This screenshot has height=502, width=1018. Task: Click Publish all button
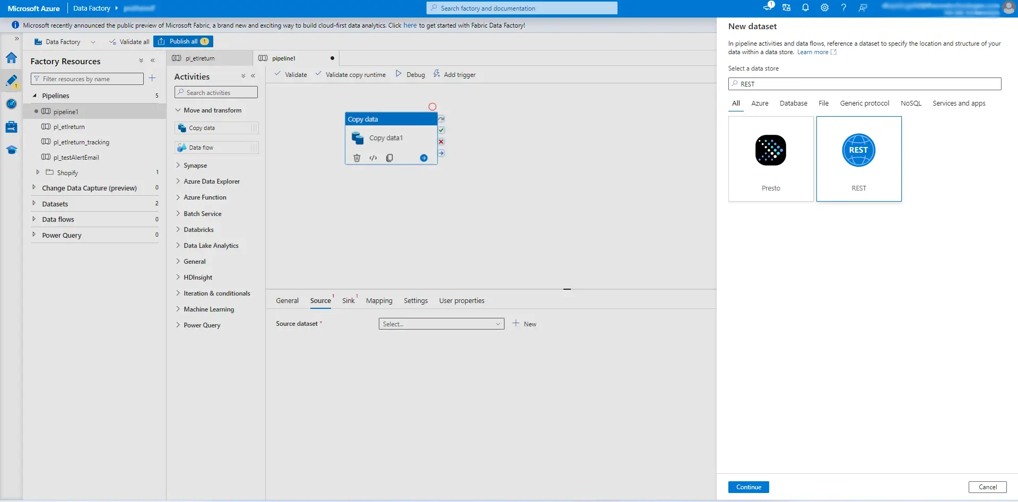pos(184,41)
